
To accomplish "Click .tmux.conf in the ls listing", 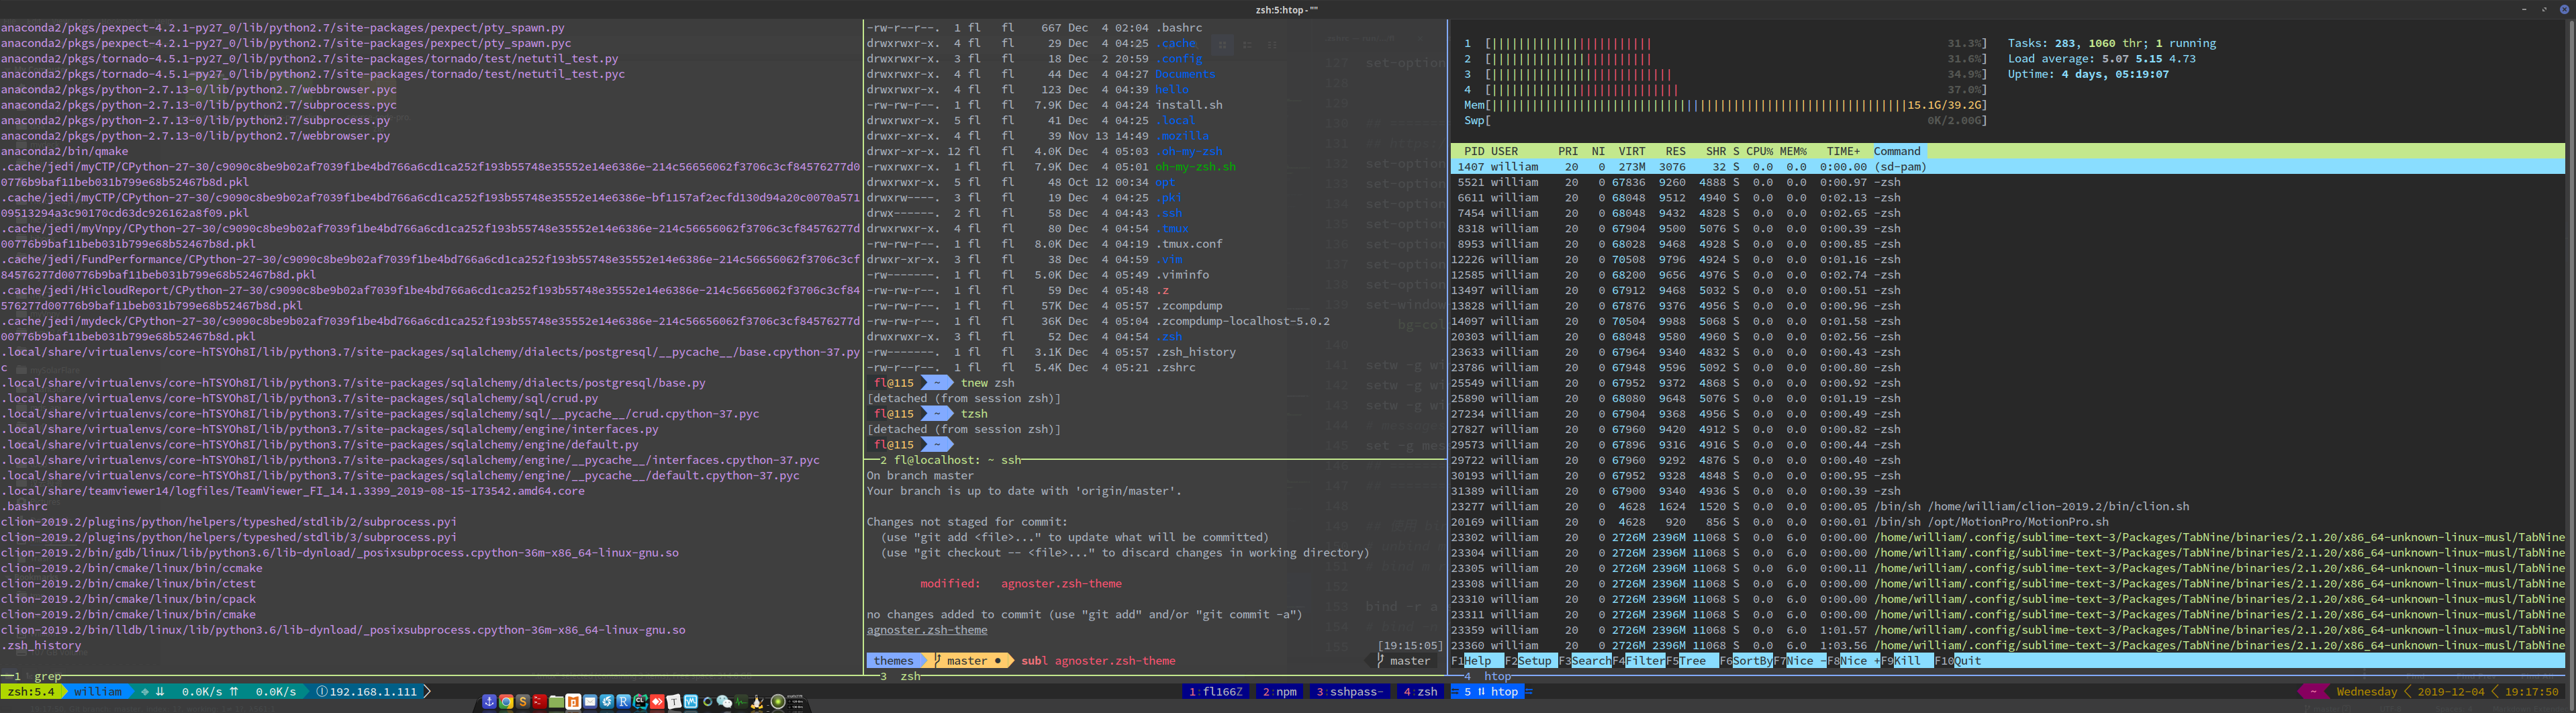I will pyautogui.click(x=1188, y=244).
